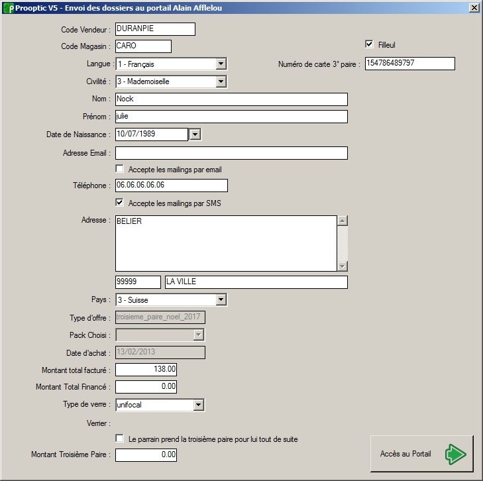This screenshot has height=481, width=483.
Task: Click the Montant total facturé field
Action: point(146,370)
